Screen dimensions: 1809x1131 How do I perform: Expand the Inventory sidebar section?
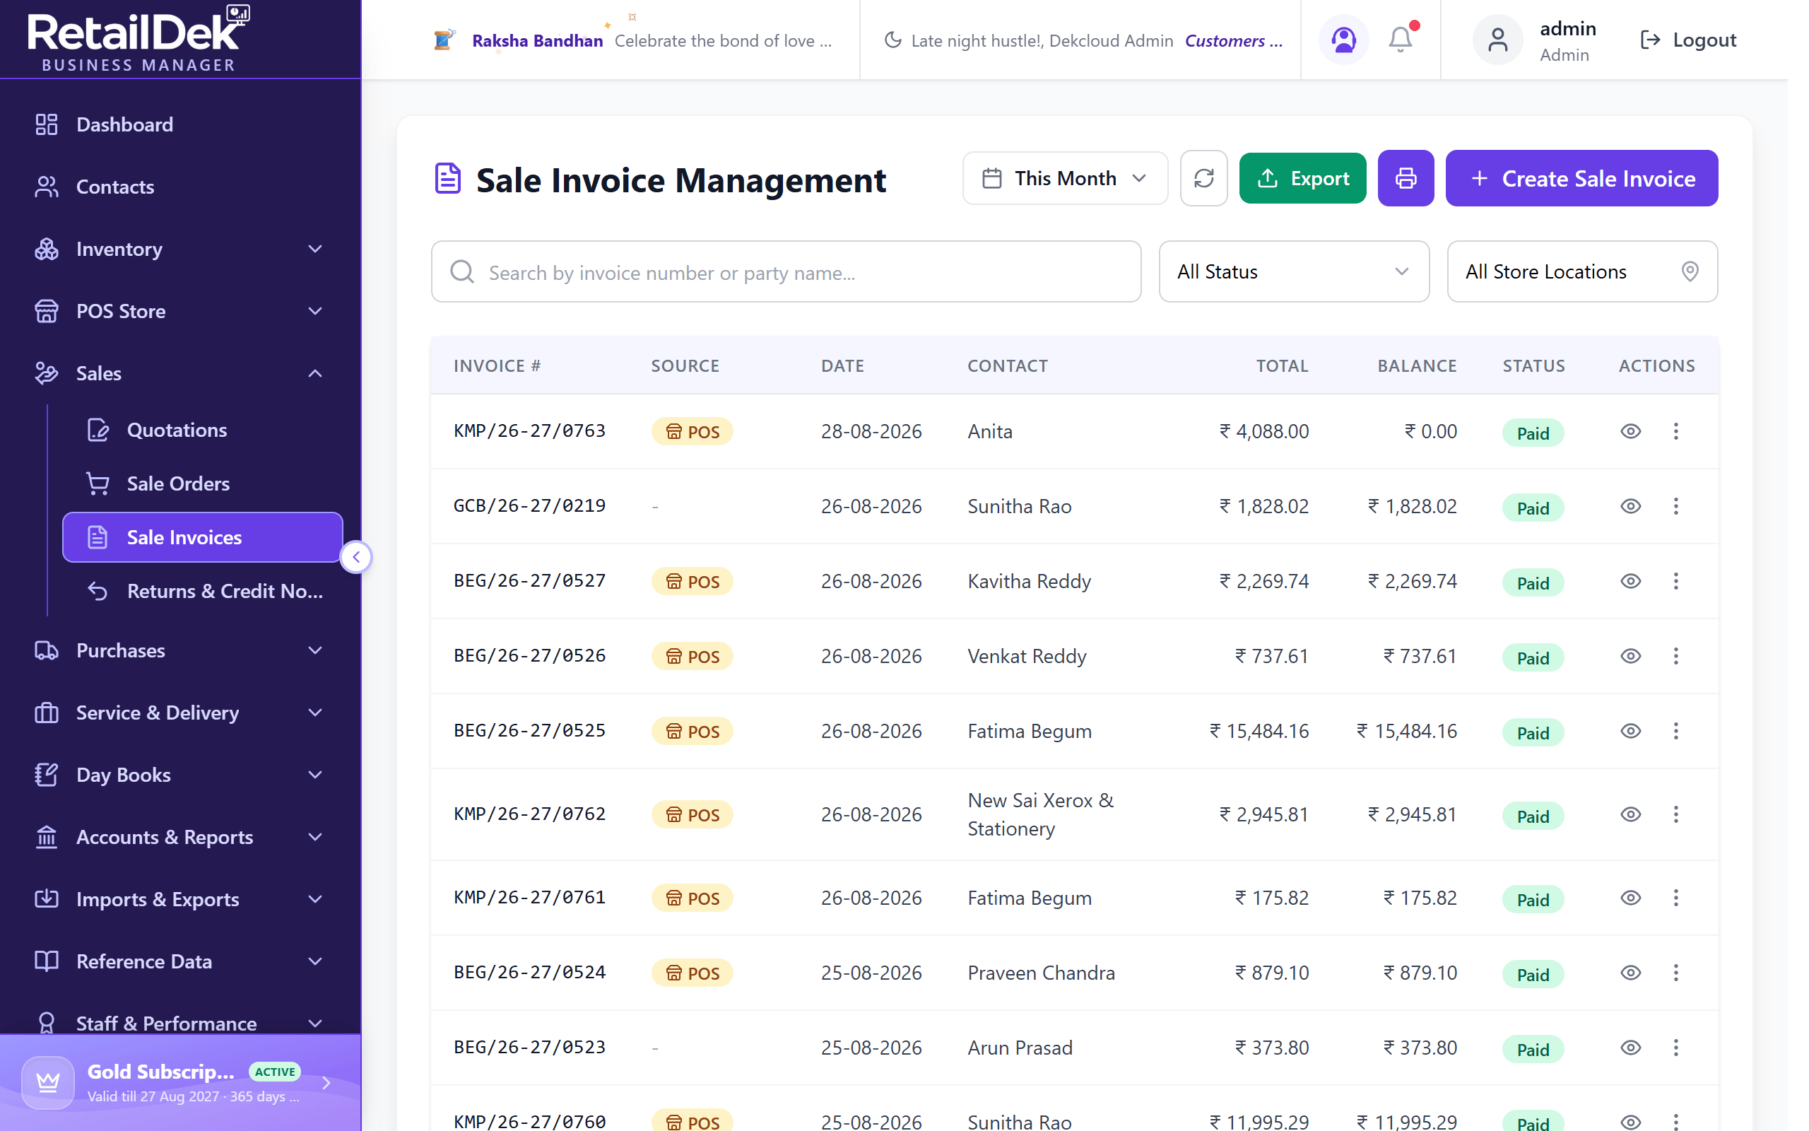[180, 249]
